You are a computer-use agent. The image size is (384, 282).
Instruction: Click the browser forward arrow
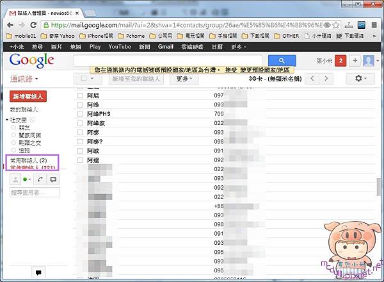click(x=22, y=25)
